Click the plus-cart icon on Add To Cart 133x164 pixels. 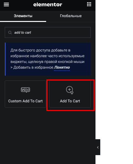click(x=70, y=90)
